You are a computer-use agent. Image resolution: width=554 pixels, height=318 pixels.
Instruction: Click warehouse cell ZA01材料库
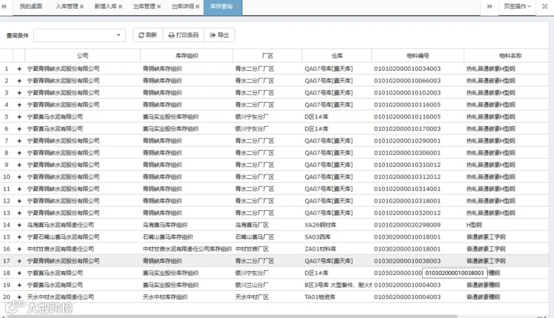[x=337, y=249]
